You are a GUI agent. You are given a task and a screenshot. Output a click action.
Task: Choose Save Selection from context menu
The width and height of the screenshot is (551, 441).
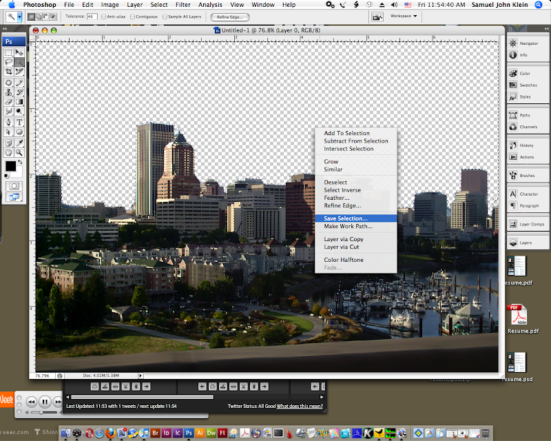pos(346,218)
